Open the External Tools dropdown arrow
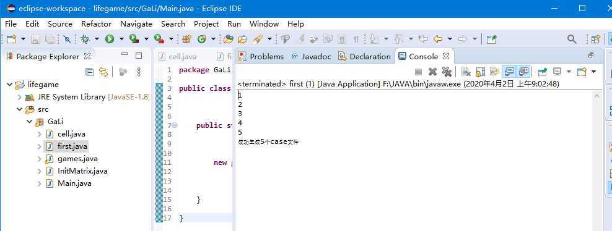This screenshot has height=231, width=612. tap(171, 39)
